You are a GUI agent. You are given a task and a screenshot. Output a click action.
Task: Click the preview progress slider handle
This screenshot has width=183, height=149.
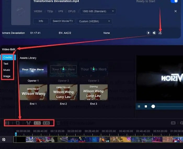tap(153, 107)
